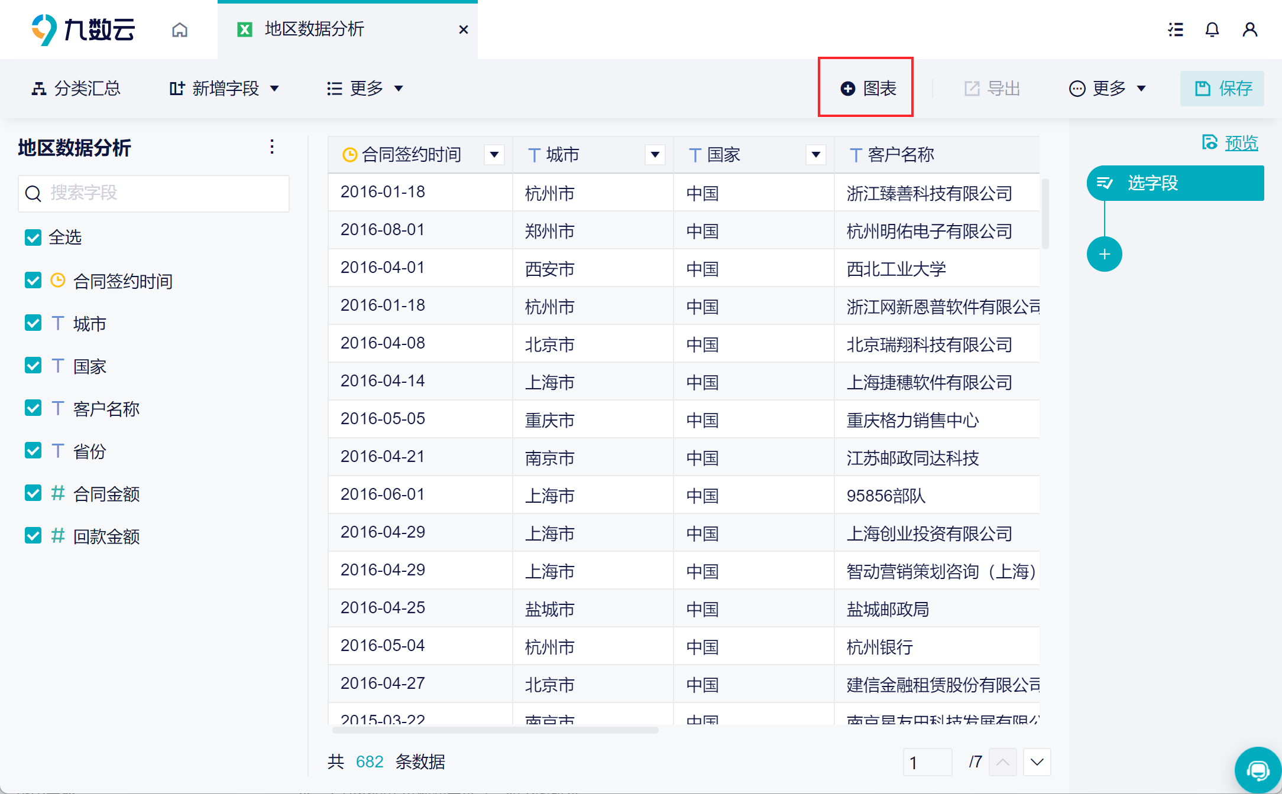Viewport: 1282px width, 794px height.
Task: Click the 图表 add chart button
Action: coord(867,89)
